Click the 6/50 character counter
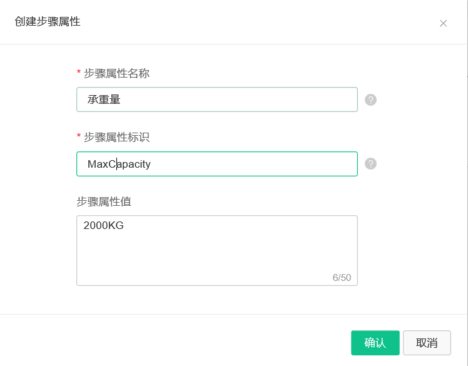Screen dimensions: 468x366 coord(342,278)
